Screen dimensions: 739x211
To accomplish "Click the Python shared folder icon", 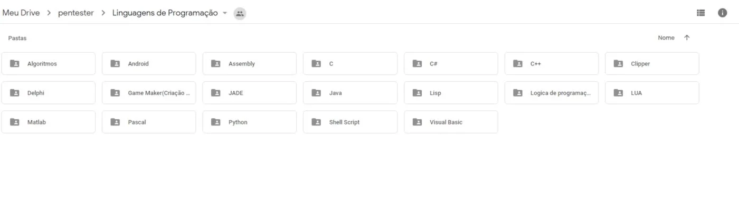I will (x=215, y=122).
